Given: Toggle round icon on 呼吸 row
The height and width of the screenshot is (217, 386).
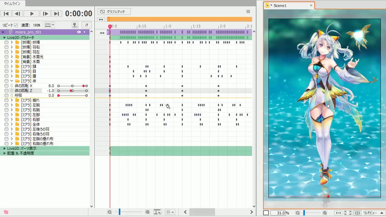Looking at the screenshot, I should 6,96.
